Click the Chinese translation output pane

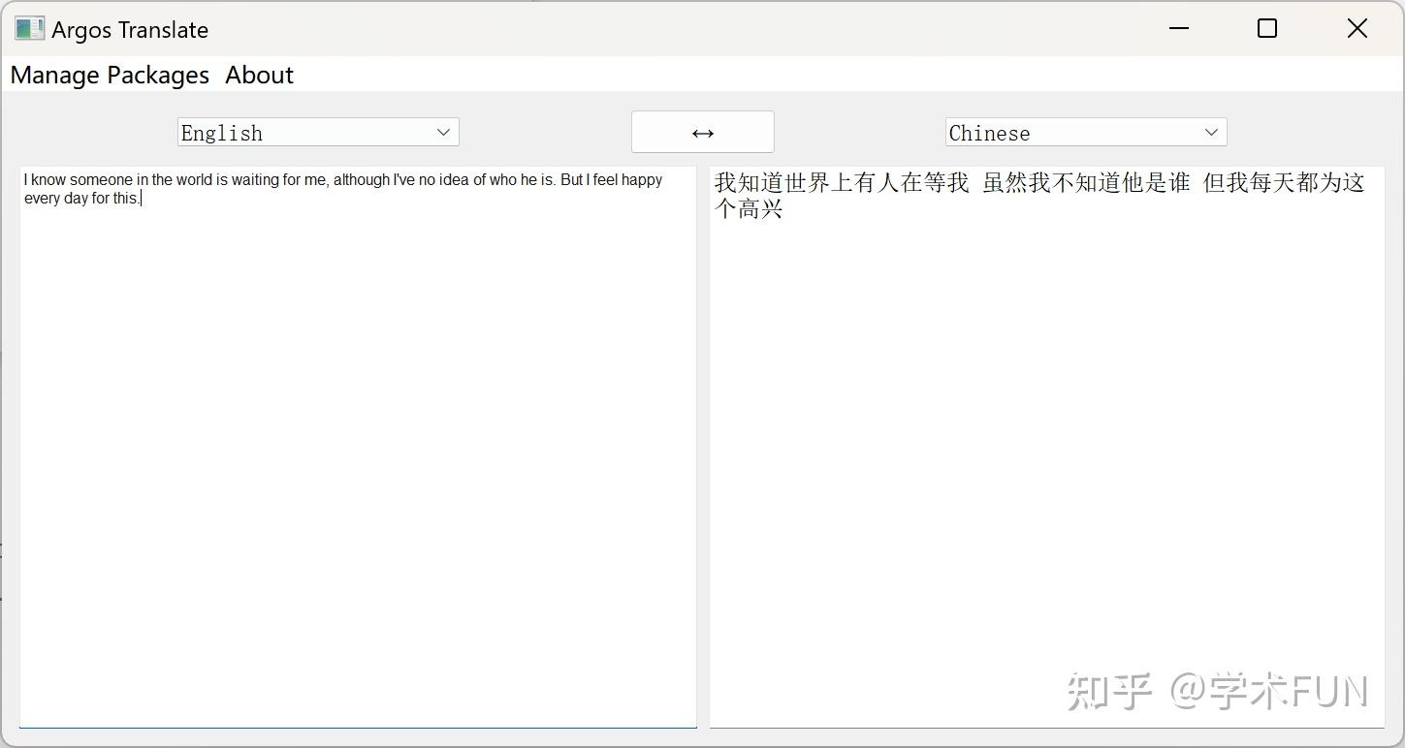(1047, 436)
